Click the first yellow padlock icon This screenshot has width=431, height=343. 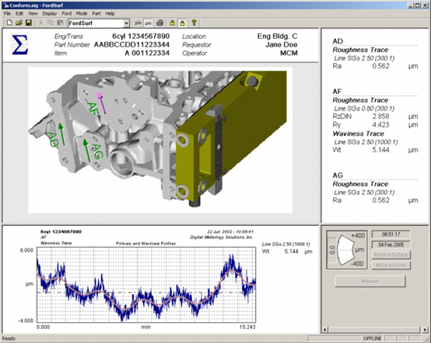(173, 23)
